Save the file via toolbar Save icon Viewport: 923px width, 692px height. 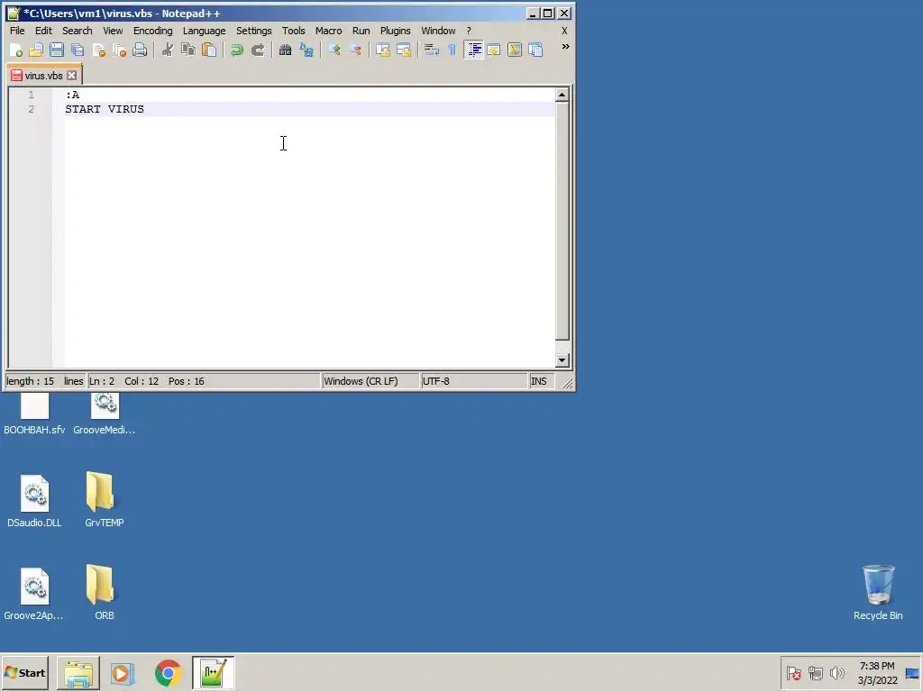coord(57,50)
